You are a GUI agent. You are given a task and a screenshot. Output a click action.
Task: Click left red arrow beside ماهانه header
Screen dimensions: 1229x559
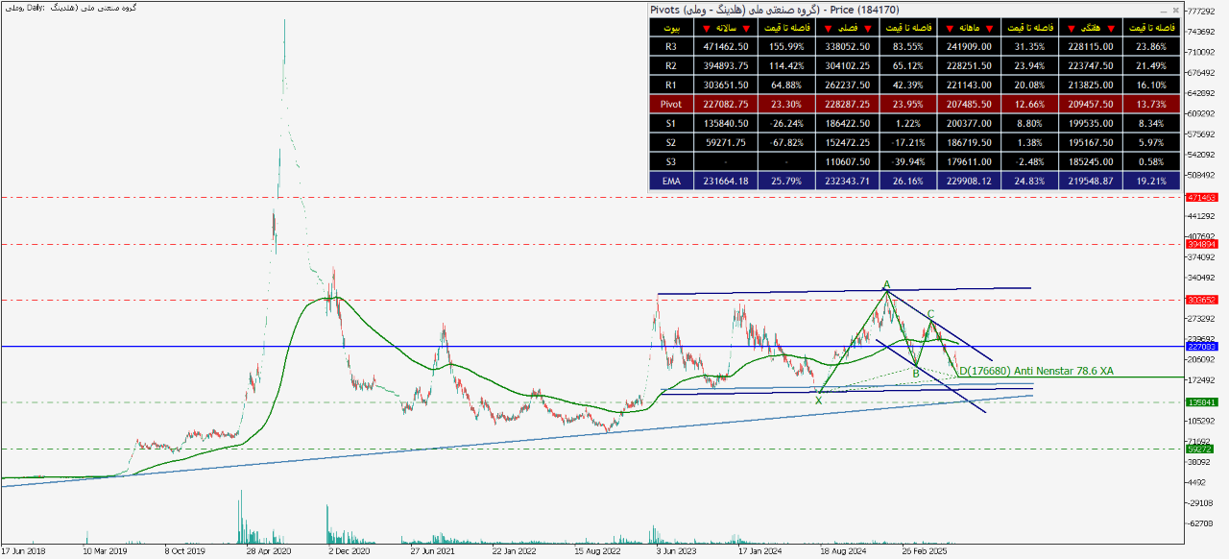[950, 28]
